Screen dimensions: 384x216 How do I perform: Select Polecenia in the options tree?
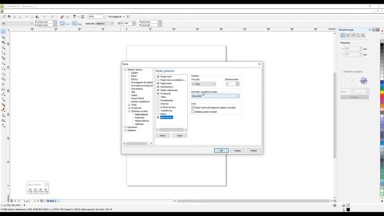139,118
